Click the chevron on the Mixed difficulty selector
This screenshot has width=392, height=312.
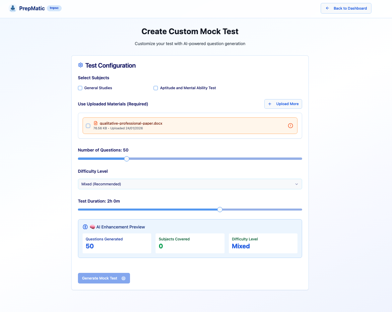296,184
